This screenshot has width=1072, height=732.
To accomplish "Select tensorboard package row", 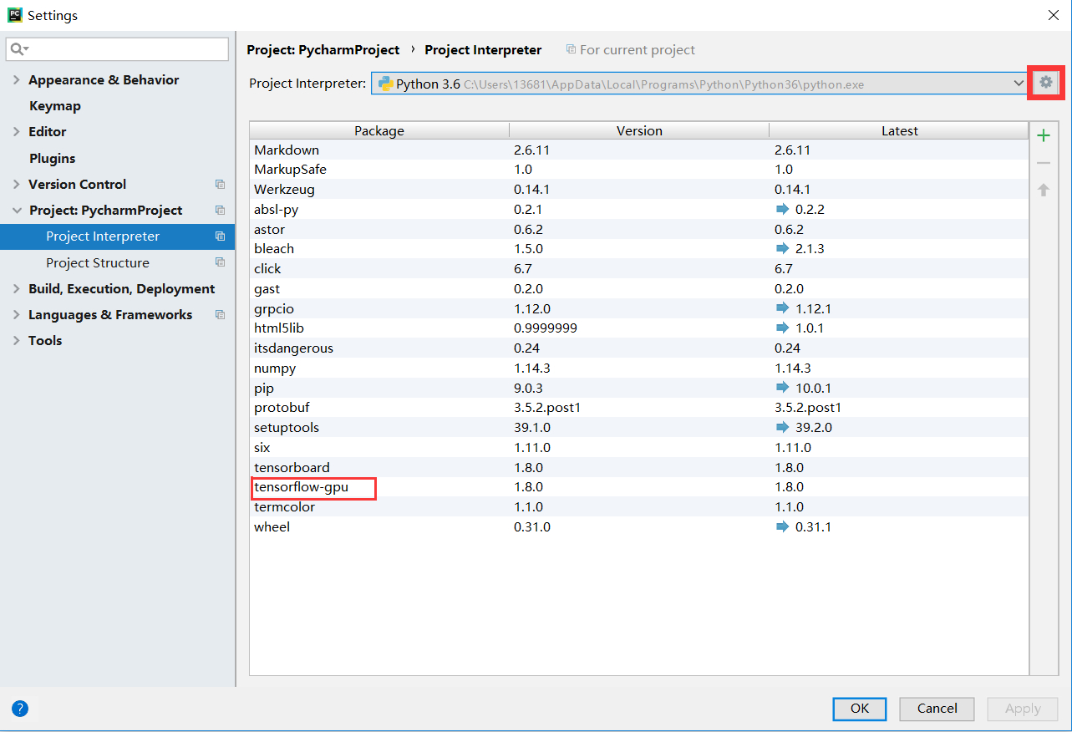I will pos(639,467).
